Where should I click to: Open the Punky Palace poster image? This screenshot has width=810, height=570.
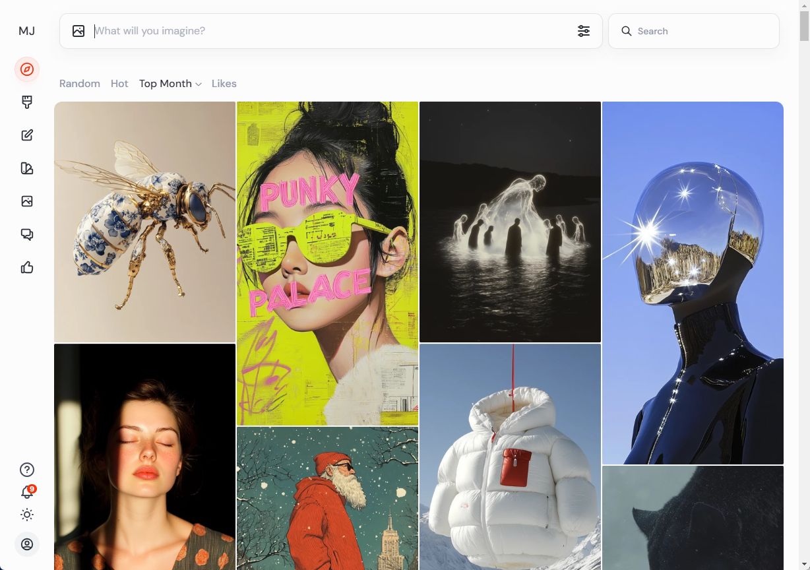tap(327, 263)
